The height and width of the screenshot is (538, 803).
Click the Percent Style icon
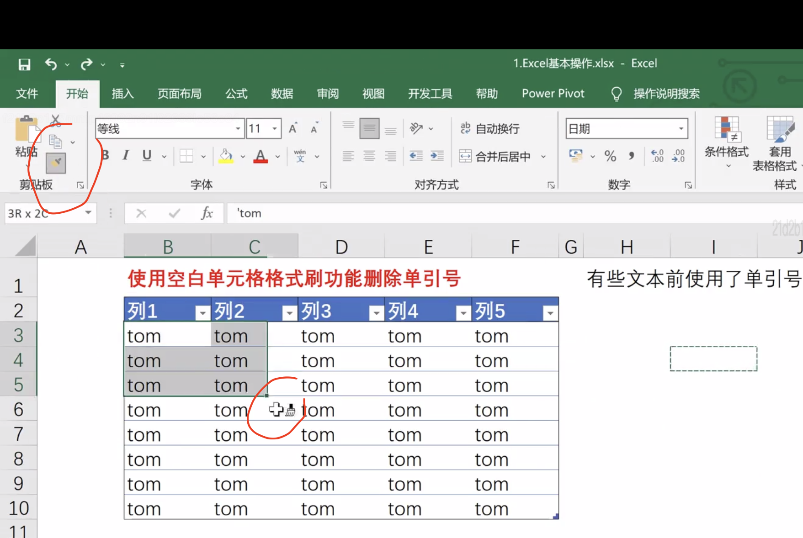coord(610,156)
